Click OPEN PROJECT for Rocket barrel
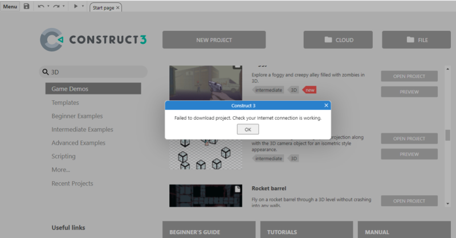 point(409,201)
